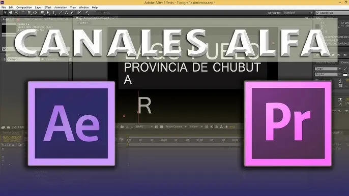This screenshot has width=349, height=196.
Task: Open the 1 View layout dropdown
Action: click(x=196, y=126)
